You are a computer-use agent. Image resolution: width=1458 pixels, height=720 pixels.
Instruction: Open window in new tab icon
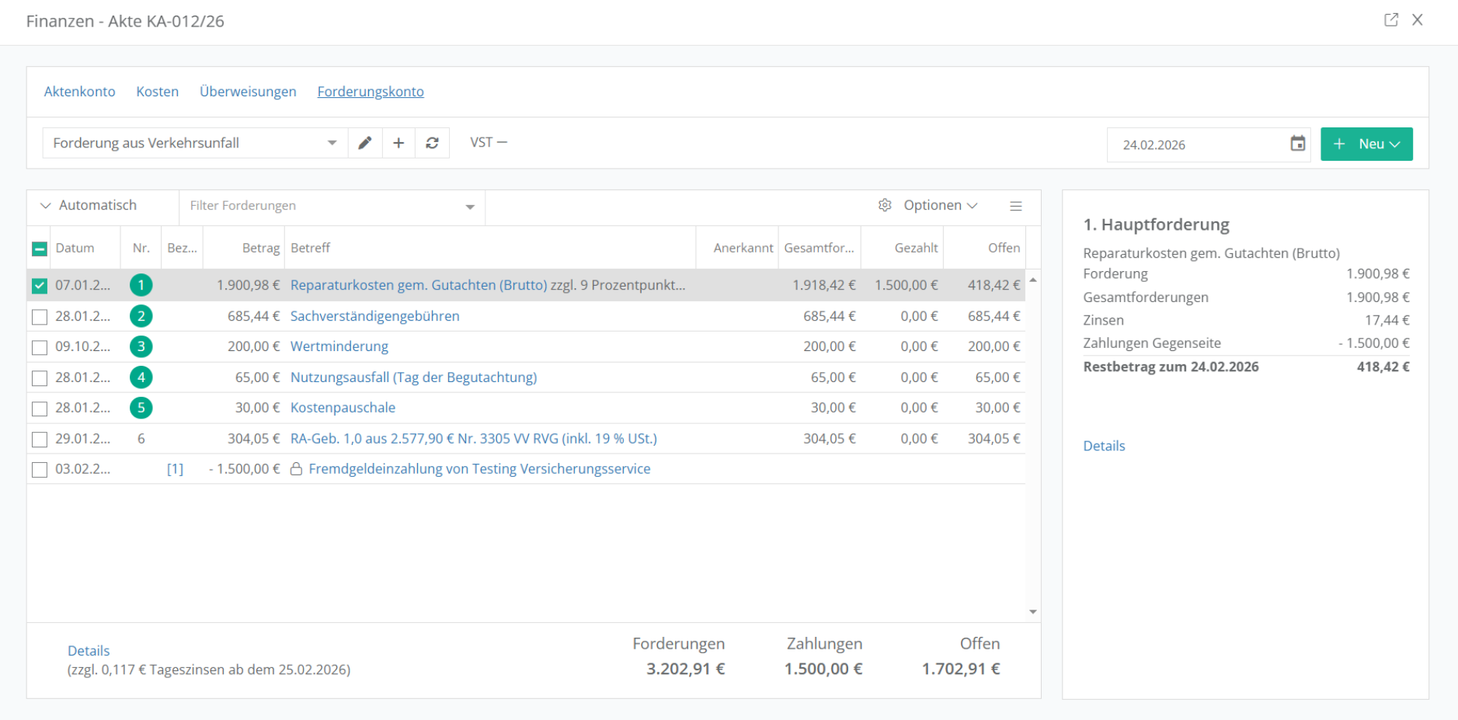1390,20
